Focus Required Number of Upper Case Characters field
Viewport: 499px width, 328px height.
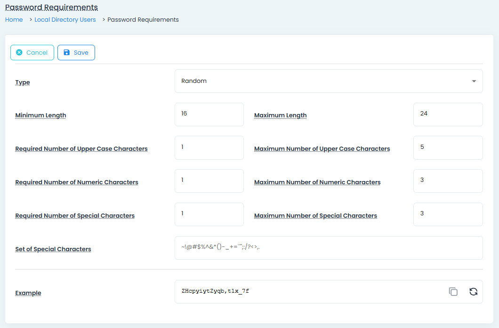[x=209, y=148]
